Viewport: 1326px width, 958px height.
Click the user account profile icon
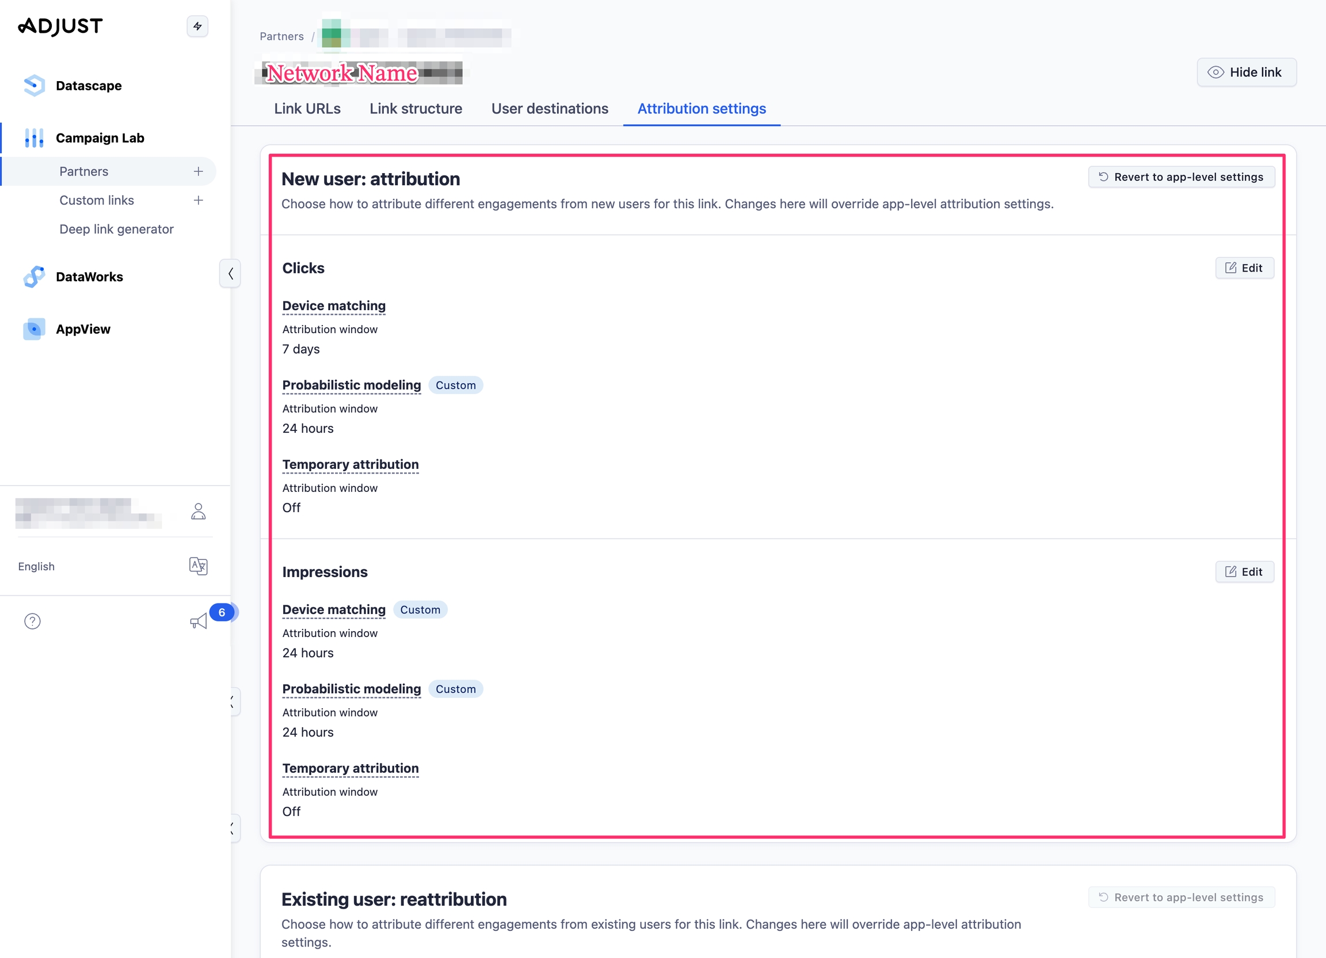(x=198, y=512)
